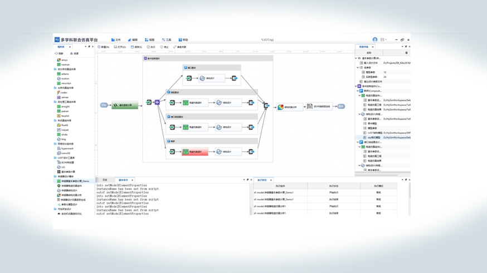Click the user account icon in title bar

pos(375,40)
